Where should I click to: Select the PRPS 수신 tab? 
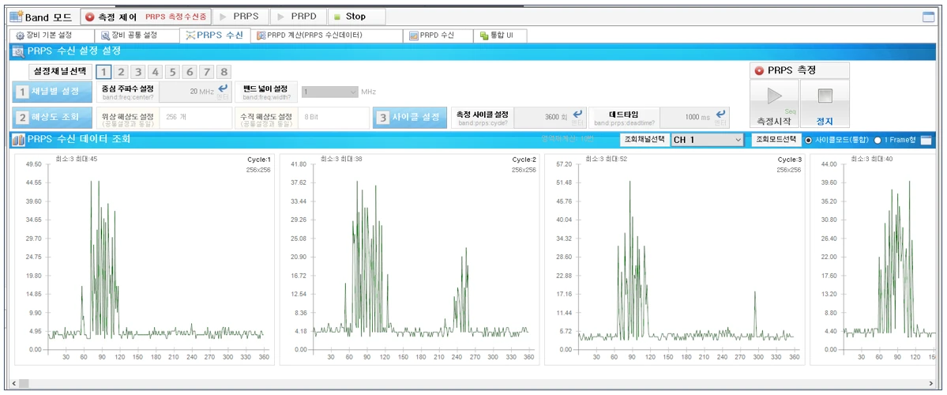[214, 36]
